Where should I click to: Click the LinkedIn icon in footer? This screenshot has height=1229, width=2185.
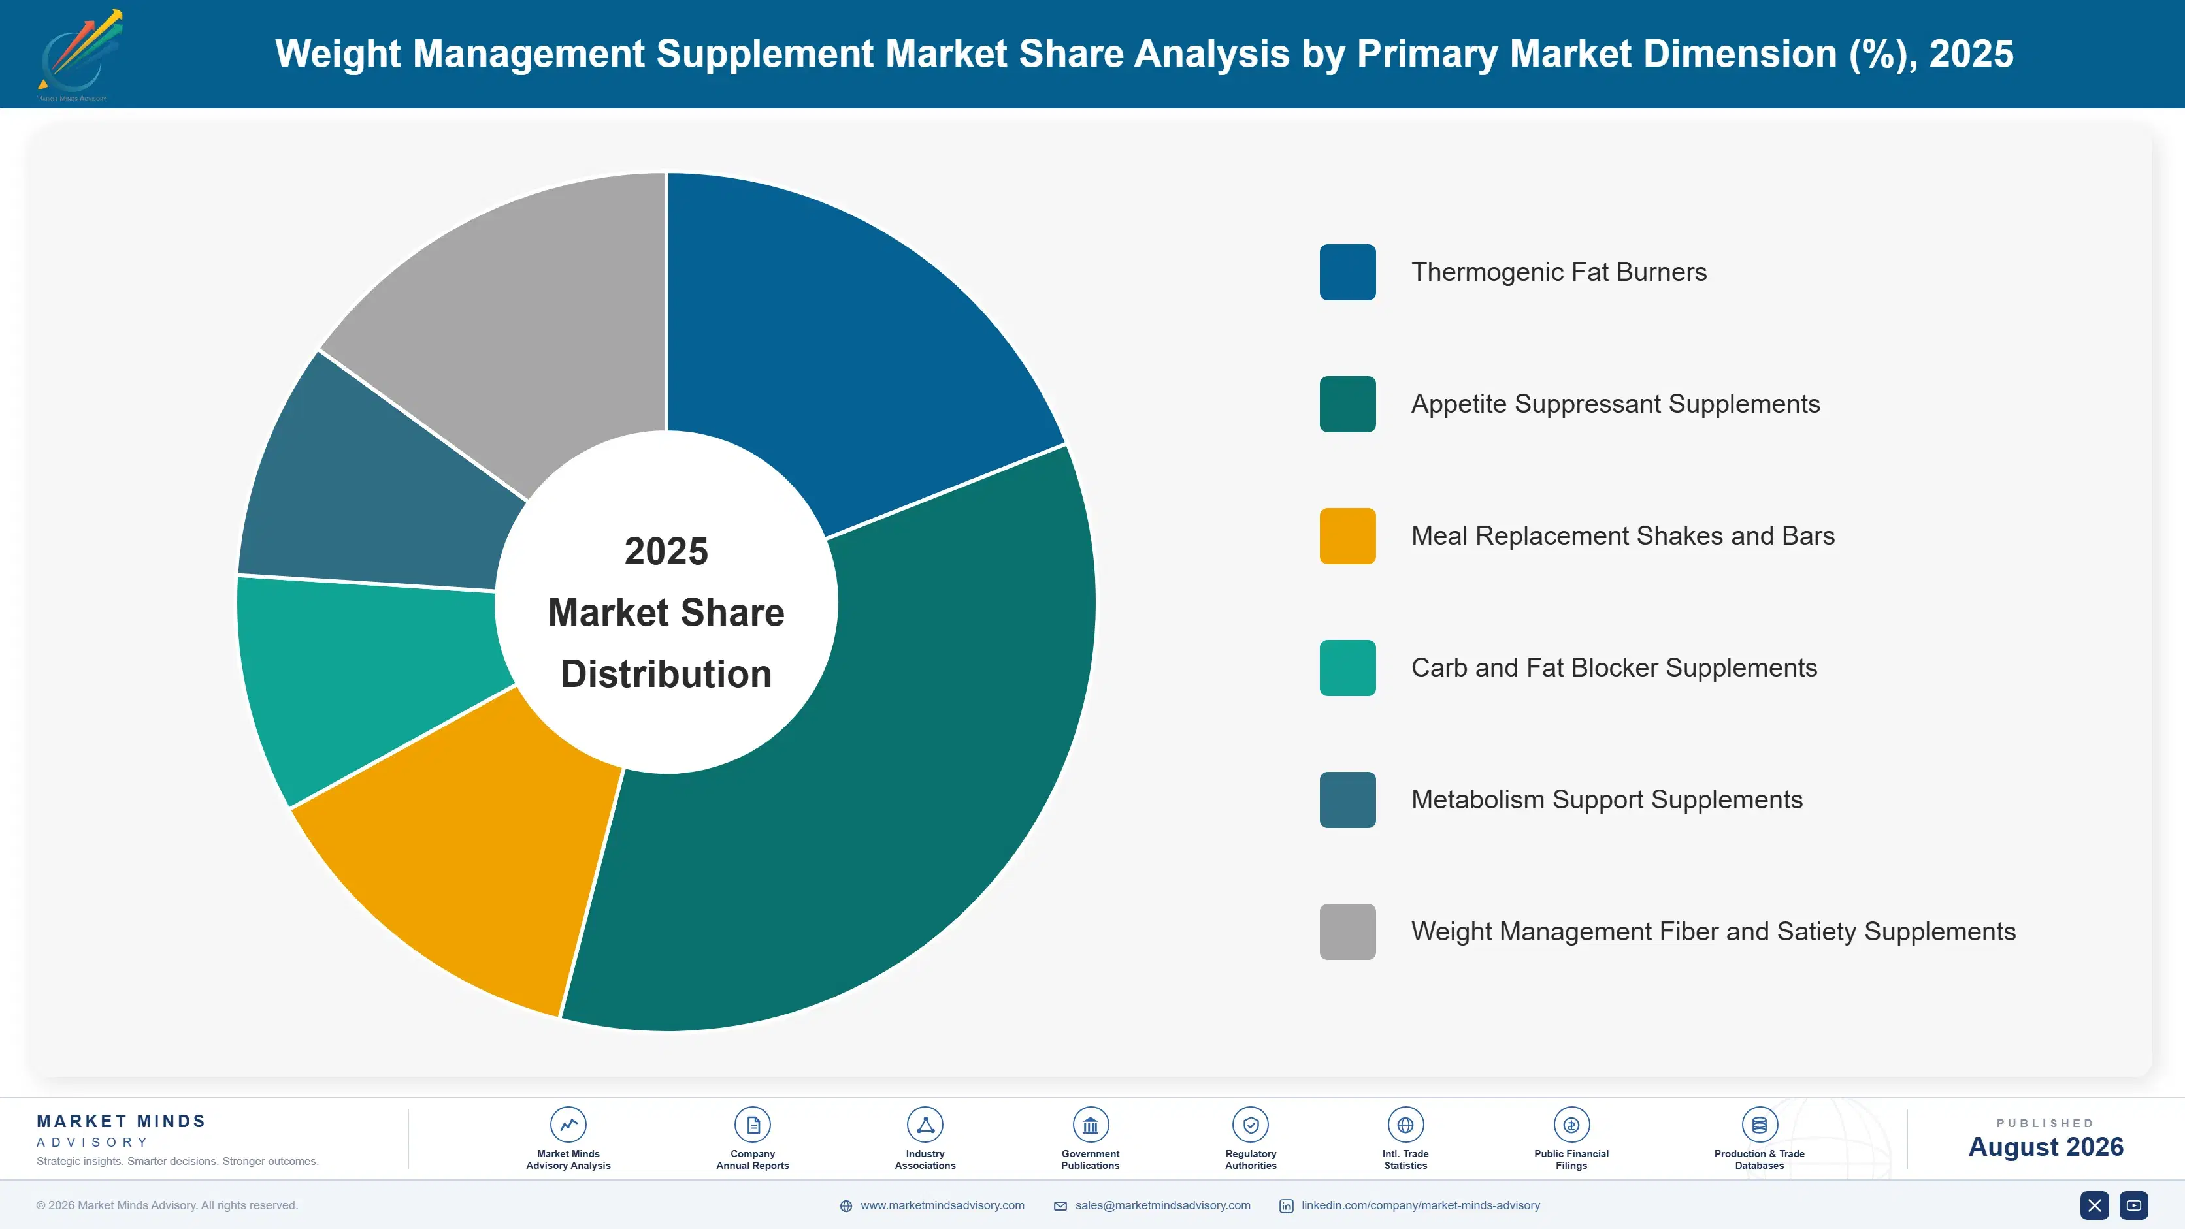[x=1286, y=1206]
